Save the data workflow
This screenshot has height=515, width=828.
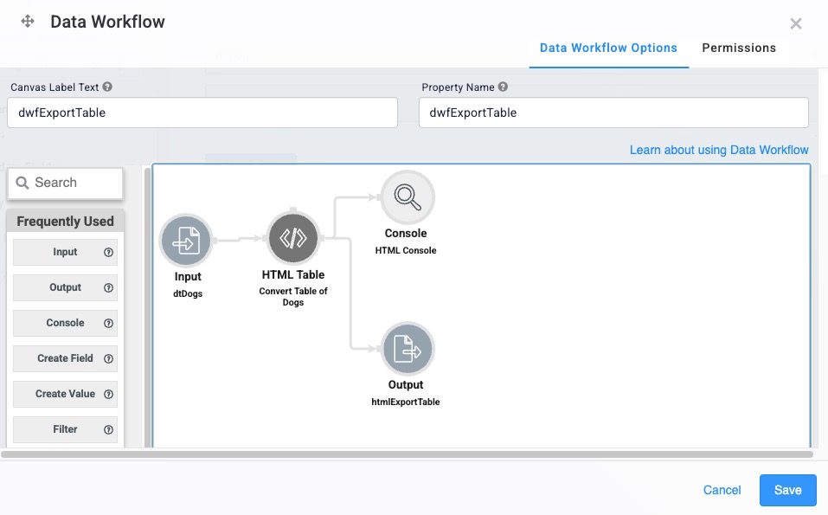click(x=788, y=490)
